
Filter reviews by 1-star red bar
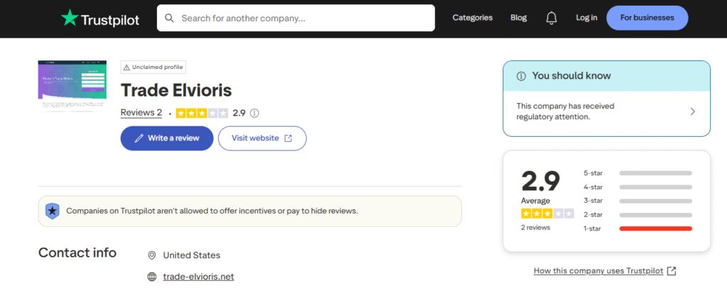click(x=655, y=228)
